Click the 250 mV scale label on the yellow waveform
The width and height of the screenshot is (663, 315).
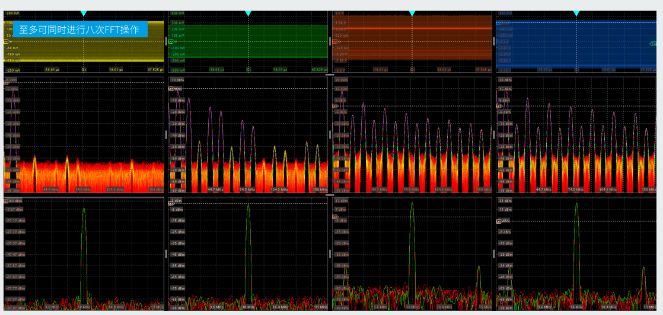click(13, 13)
